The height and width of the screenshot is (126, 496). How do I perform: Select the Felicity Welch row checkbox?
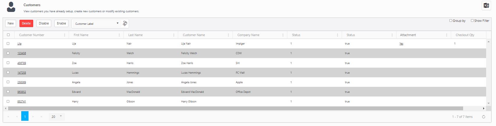coord(8,53)
